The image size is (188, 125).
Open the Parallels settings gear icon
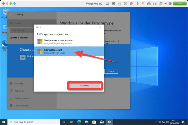[170, 4]
